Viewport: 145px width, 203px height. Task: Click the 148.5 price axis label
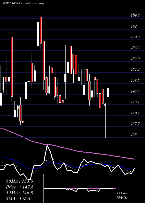point(135,81)
